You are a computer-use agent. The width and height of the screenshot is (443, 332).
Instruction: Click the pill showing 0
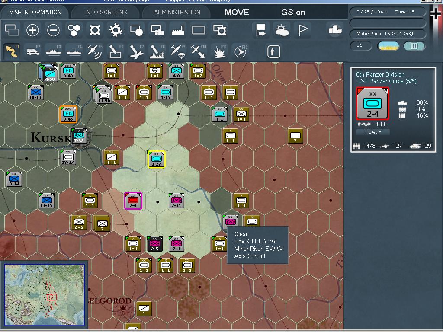point(414,46)
